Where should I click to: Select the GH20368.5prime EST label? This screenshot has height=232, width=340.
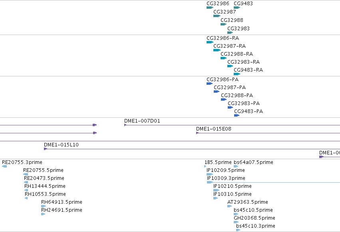point(255,218)
